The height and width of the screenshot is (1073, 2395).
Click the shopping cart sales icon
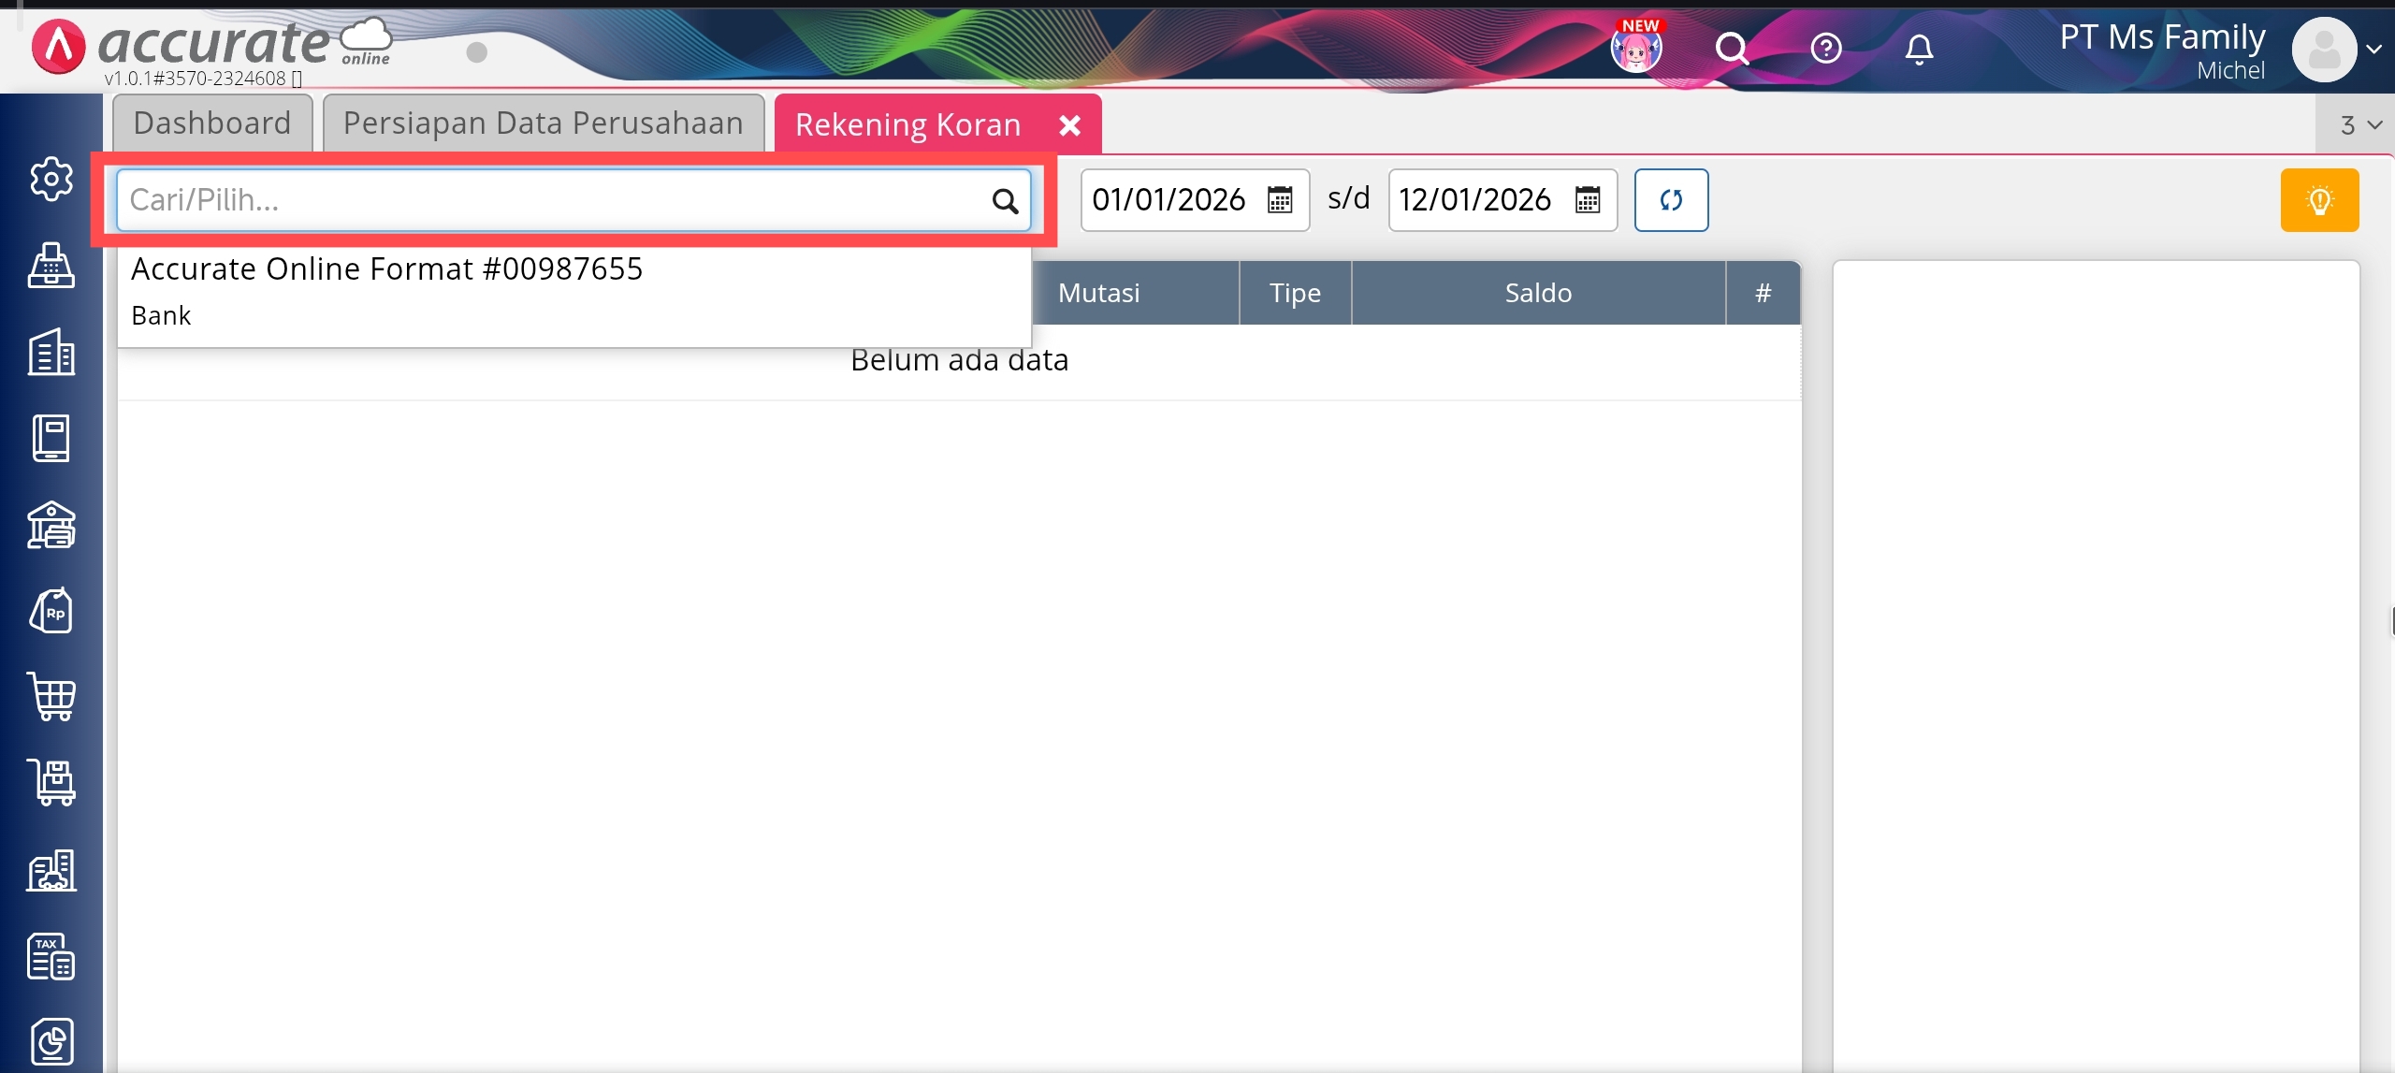click(x=51, y=697)
